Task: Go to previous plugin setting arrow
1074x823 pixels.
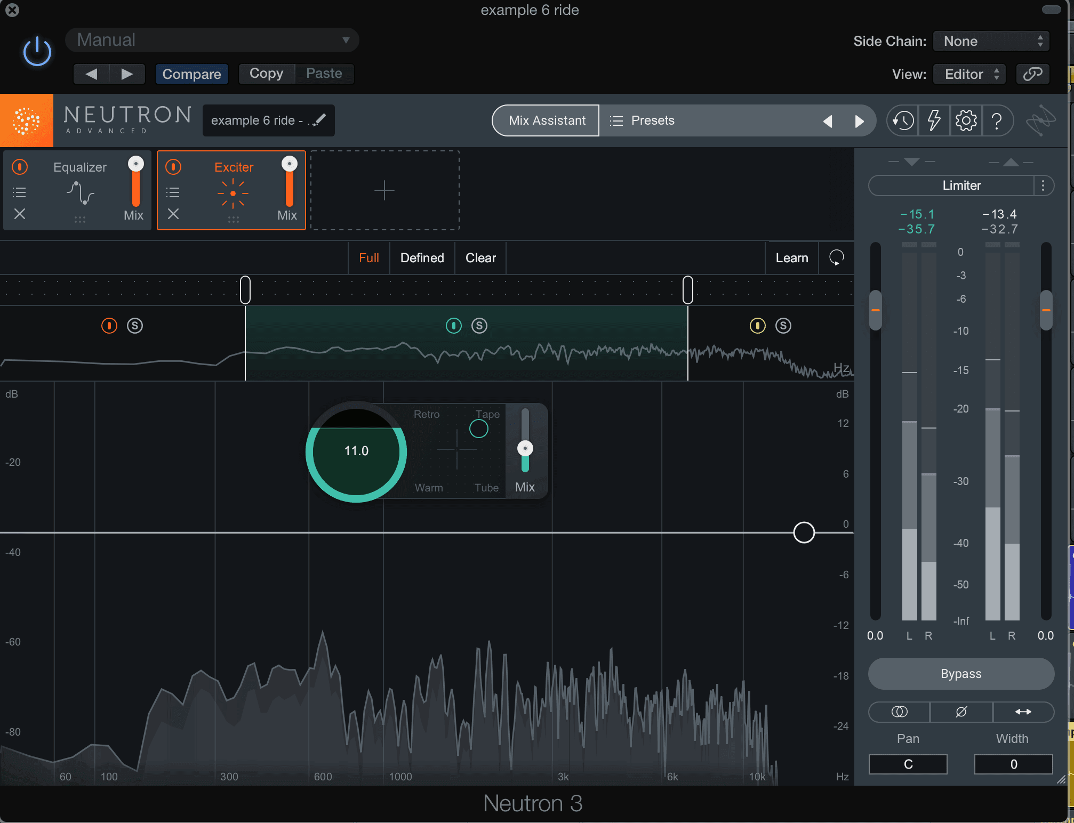Action: coord(91,74)
